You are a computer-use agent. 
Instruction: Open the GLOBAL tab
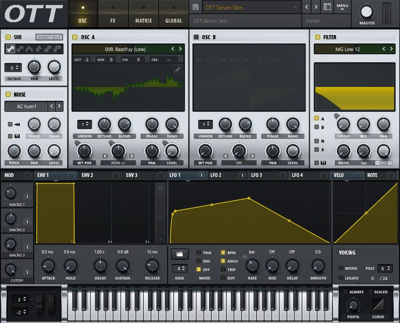coord(174,14)
